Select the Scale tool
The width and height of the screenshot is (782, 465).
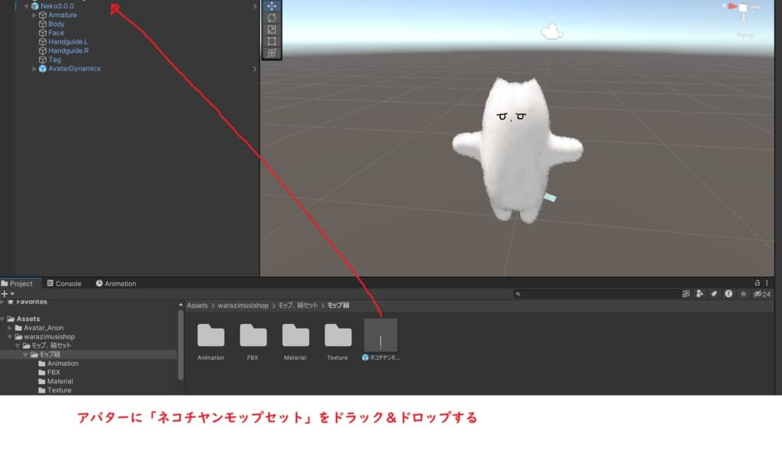click(x=272, y=30)
